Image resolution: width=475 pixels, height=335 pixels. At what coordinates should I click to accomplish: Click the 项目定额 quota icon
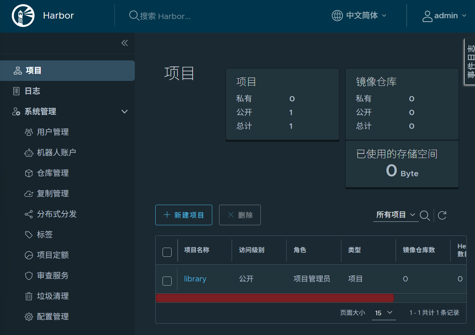click(x=28, y=255)
